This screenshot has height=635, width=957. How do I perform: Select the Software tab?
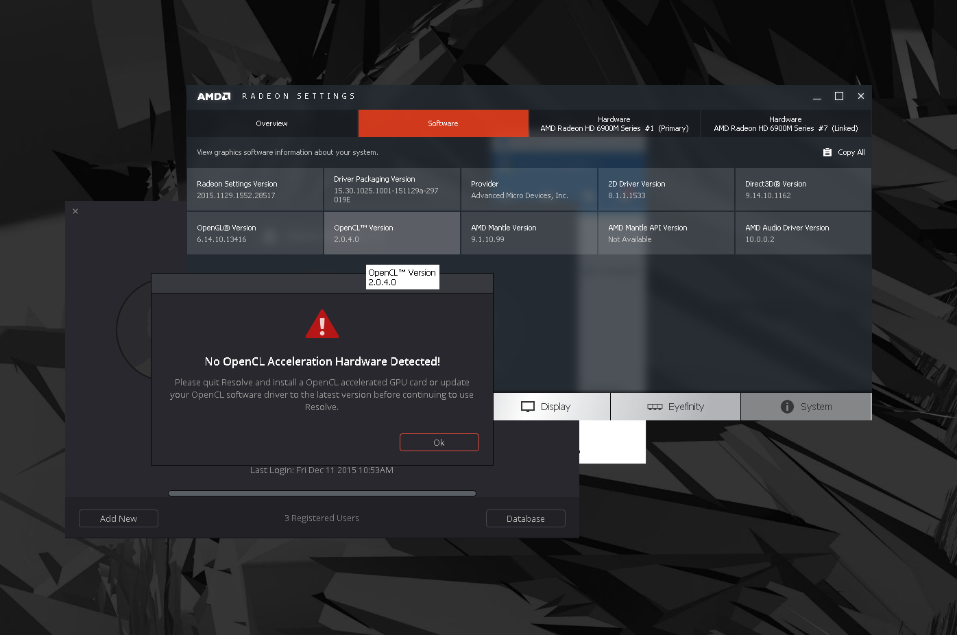[x=444, y=123]
